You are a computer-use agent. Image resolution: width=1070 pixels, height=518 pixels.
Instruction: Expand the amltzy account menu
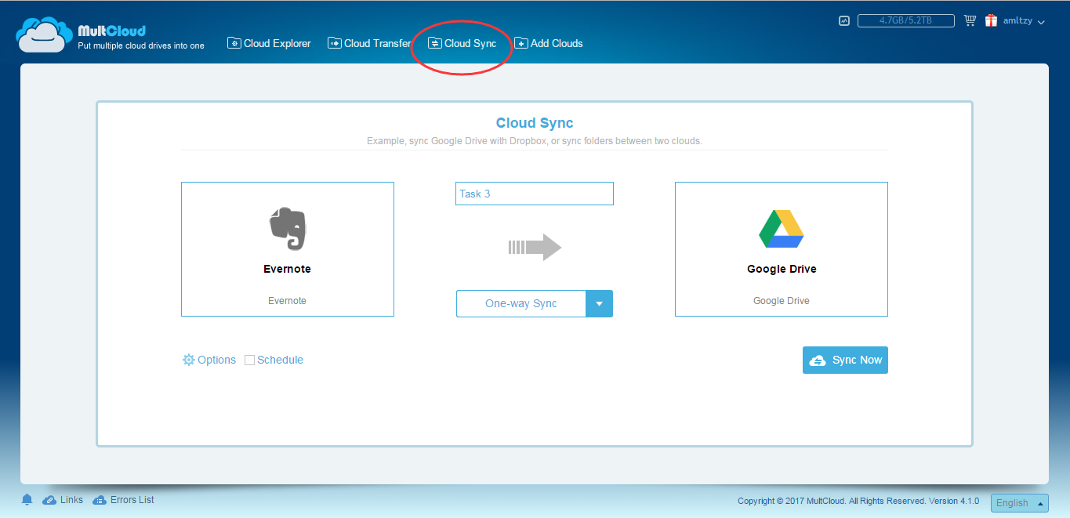[x=1025, y=21]
